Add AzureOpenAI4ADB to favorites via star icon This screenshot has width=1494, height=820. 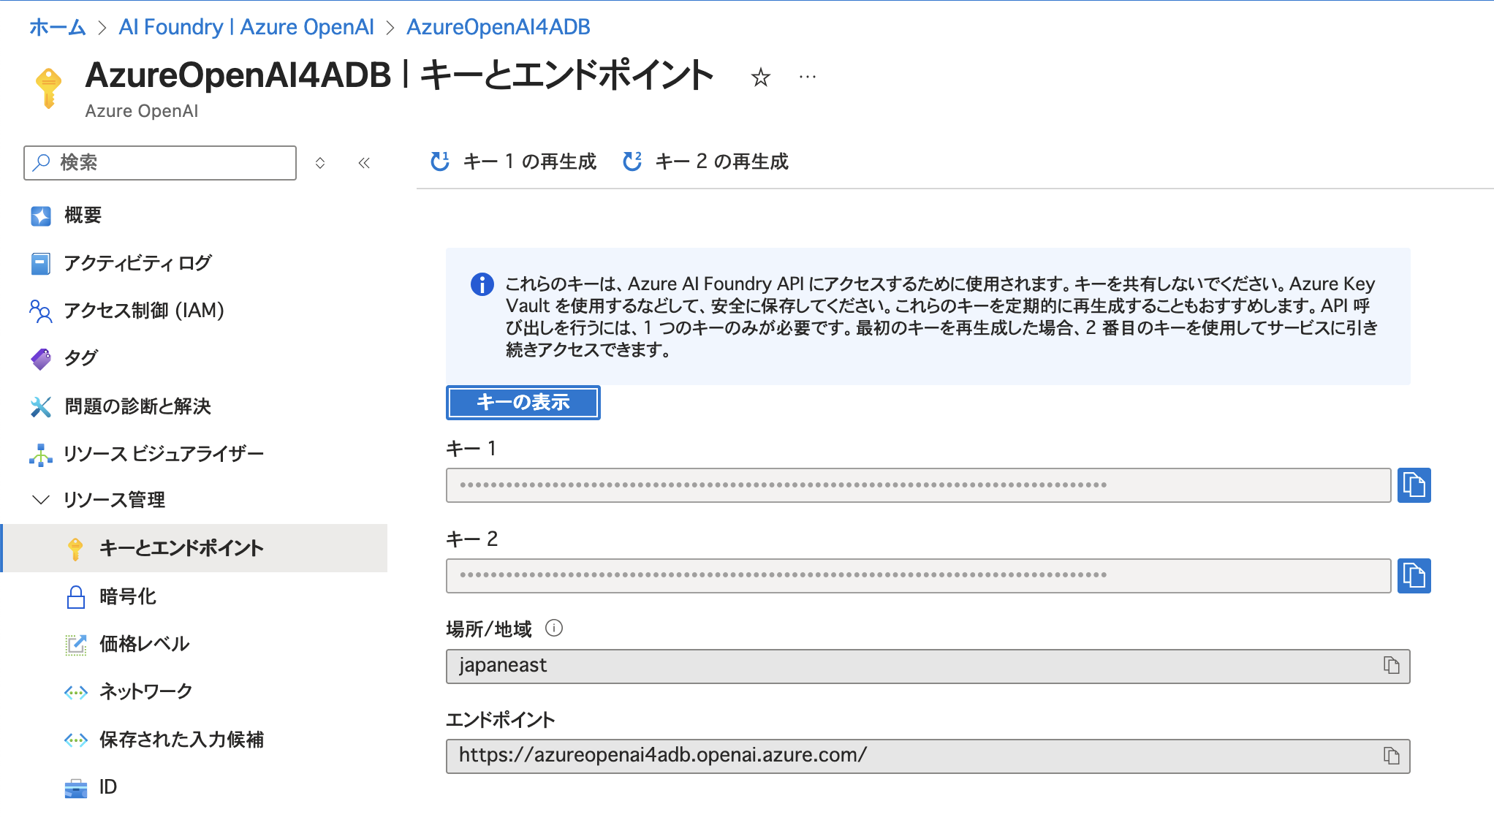pyautogui.click(x=761, y=76)
